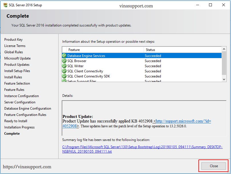Click Feature Configuration Rules step in sidebar

[25, 115]
